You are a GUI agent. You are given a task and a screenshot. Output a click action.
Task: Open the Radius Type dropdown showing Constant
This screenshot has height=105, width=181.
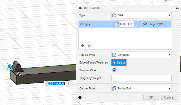point(141,55)
